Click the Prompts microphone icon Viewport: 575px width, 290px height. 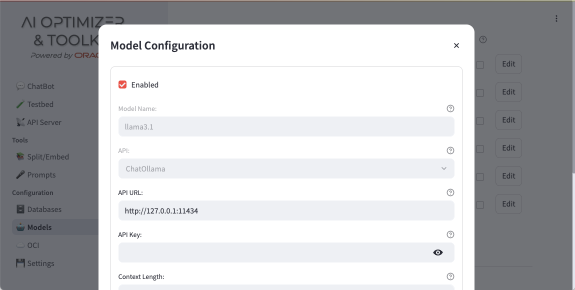20,174
